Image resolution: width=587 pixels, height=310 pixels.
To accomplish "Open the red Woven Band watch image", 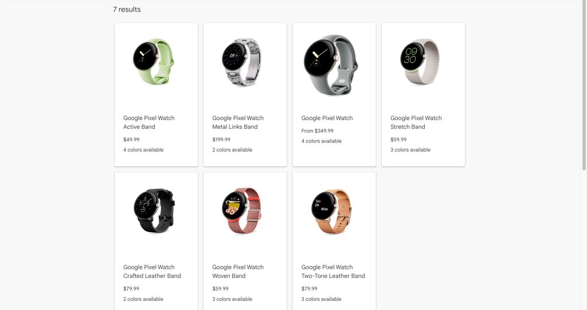I will pyautogui.click(x=242, y=210).
